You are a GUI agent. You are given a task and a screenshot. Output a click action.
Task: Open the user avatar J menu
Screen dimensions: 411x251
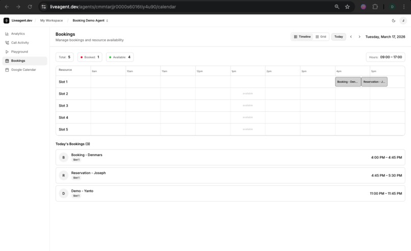(x=403, y=20)
